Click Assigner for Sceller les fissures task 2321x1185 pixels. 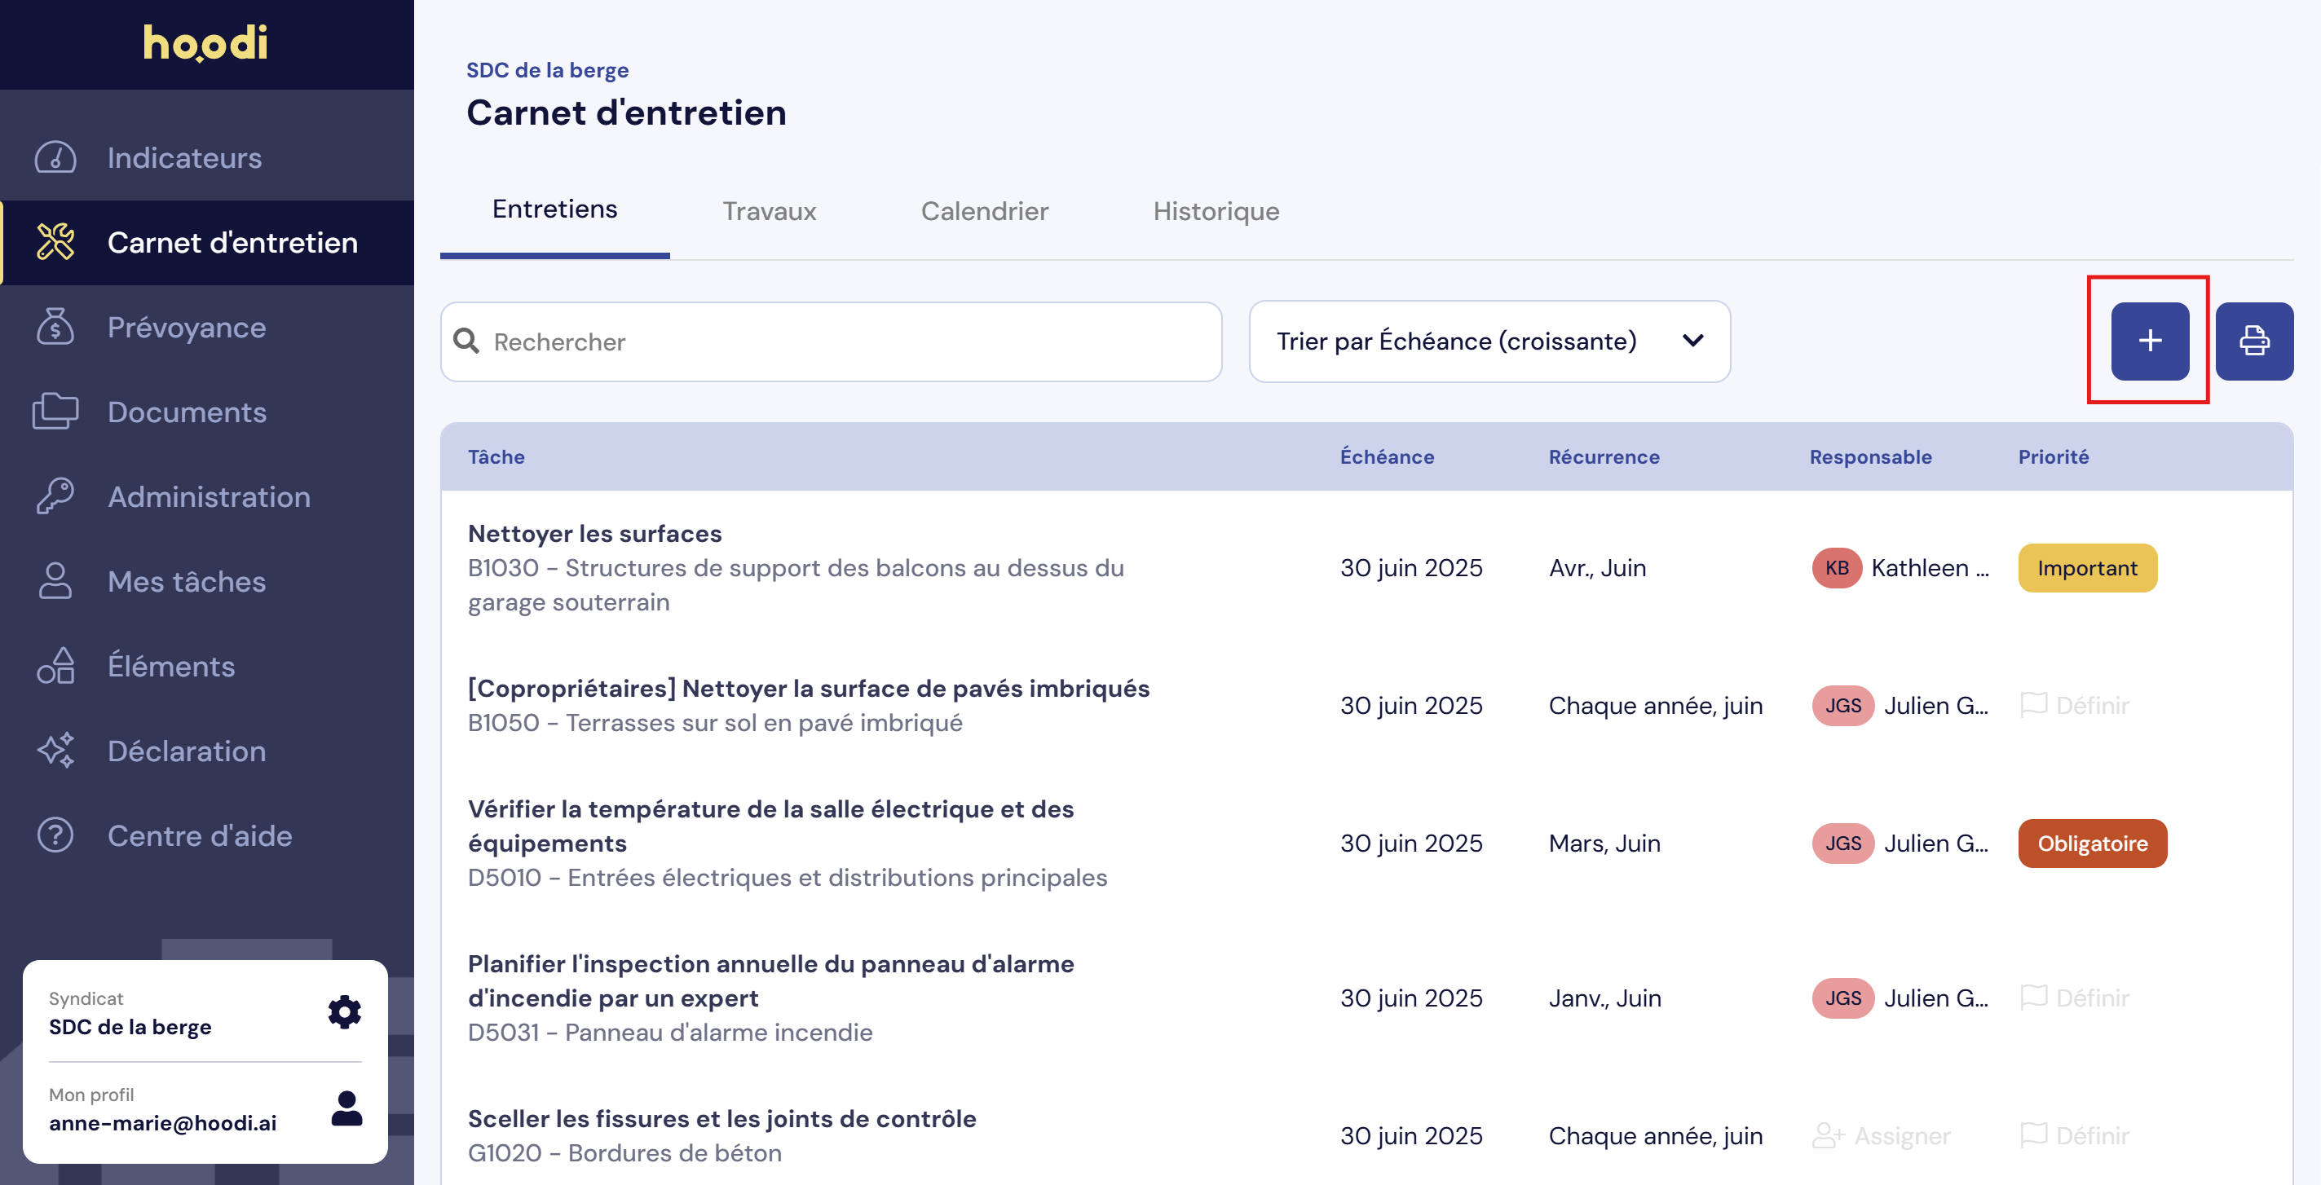[x=1882, y=1135]
